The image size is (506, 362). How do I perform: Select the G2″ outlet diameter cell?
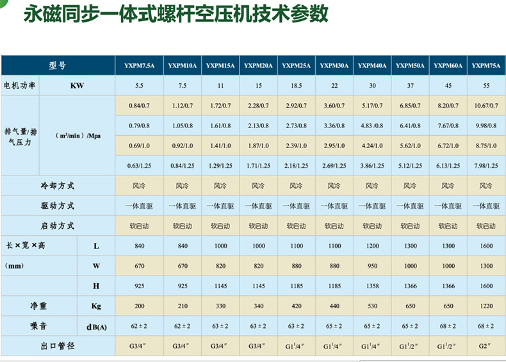pyautogui.click(x=486, y=347)
